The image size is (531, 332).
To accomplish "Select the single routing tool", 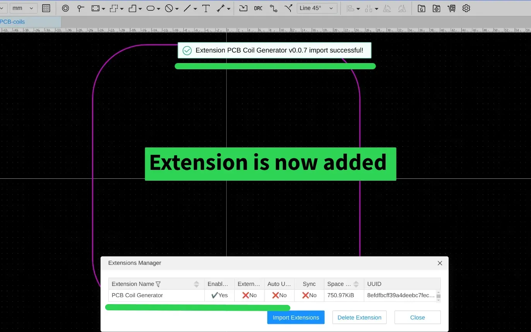I will (x=273, y=8).
